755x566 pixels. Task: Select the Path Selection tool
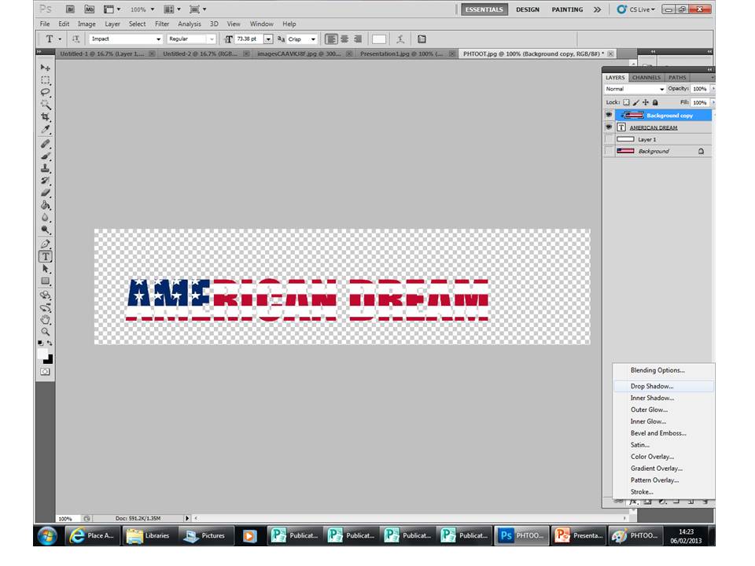coord(46,269)
